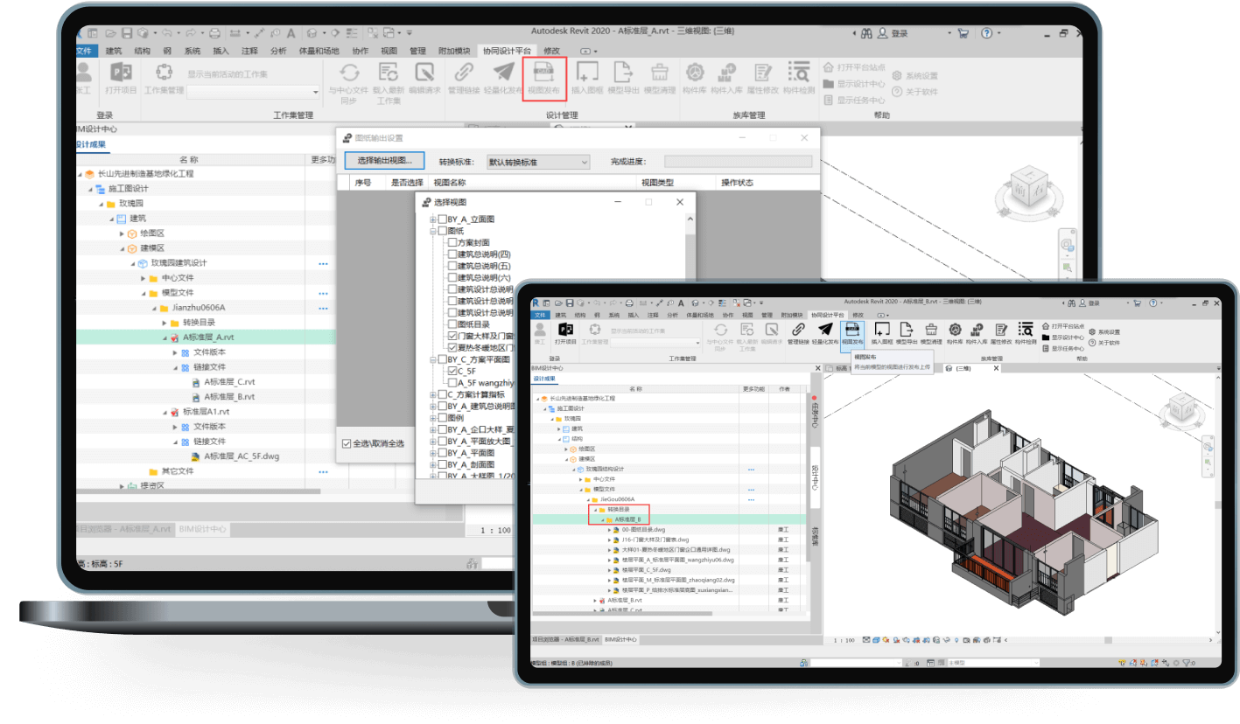
Task: Click 显示任务中心 on laptop ribbon
Action: 854,101
